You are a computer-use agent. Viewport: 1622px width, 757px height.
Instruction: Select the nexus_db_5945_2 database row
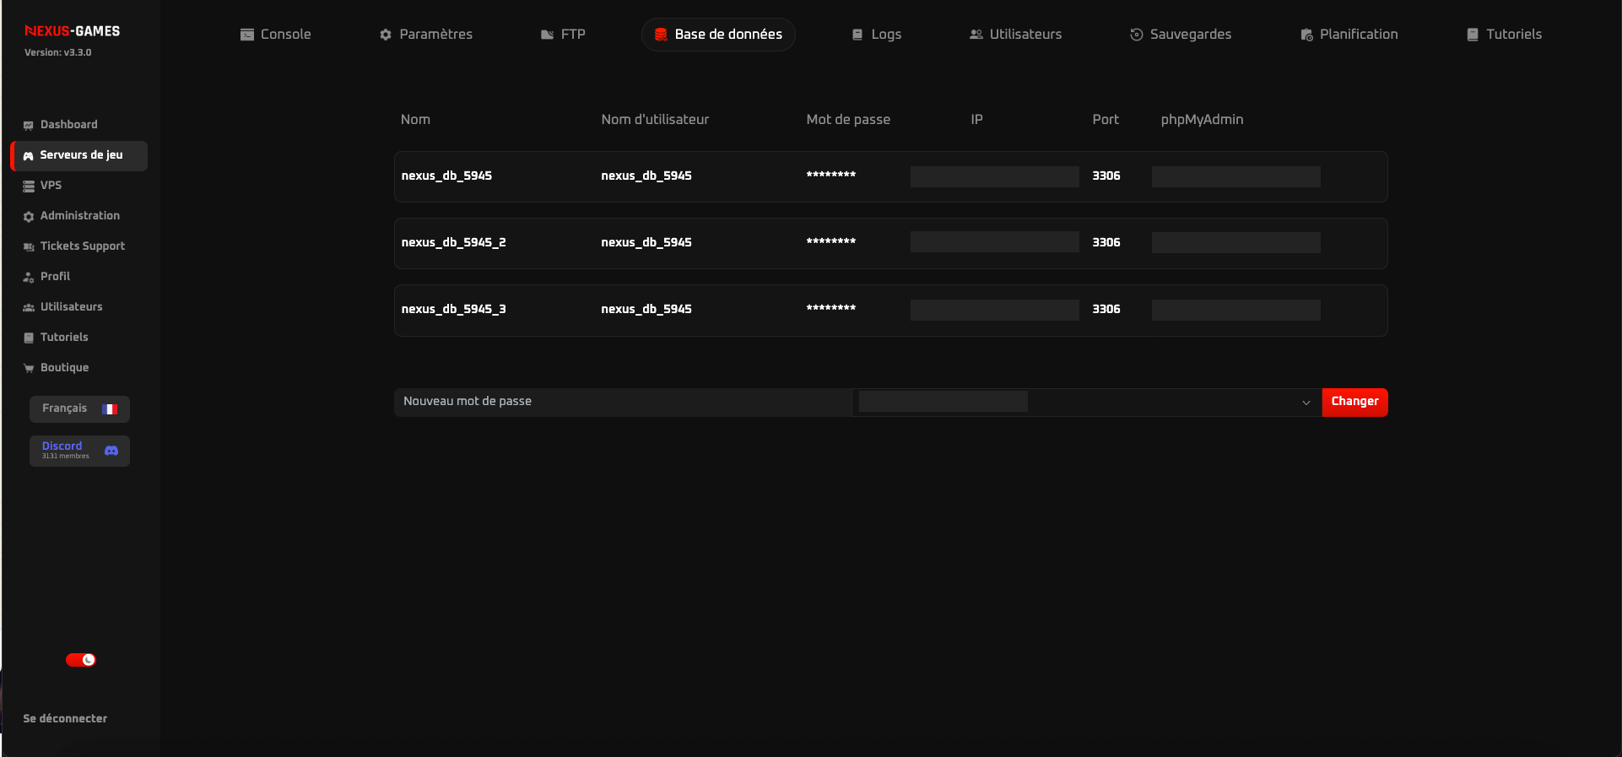click(x=890, y=243)
